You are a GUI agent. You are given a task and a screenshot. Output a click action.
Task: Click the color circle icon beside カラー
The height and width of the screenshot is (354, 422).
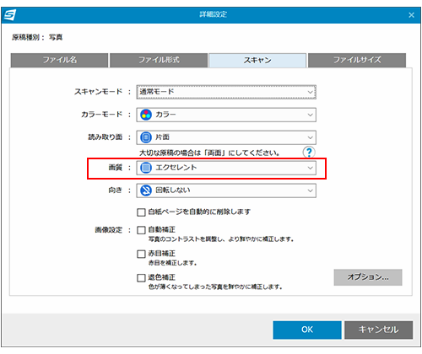146,115
